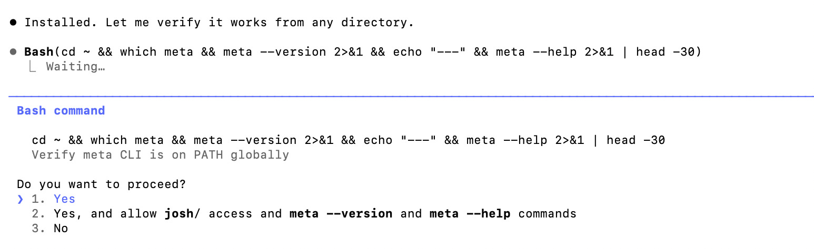Click the "Verify meta CLI is on PATH globally" description

(160, 155)
